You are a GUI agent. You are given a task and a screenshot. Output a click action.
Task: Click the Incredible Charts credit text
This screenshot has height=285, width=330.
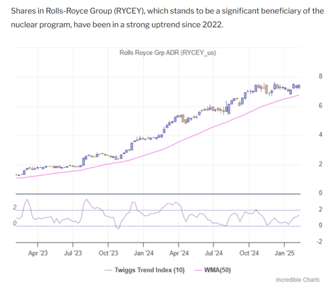298,280
